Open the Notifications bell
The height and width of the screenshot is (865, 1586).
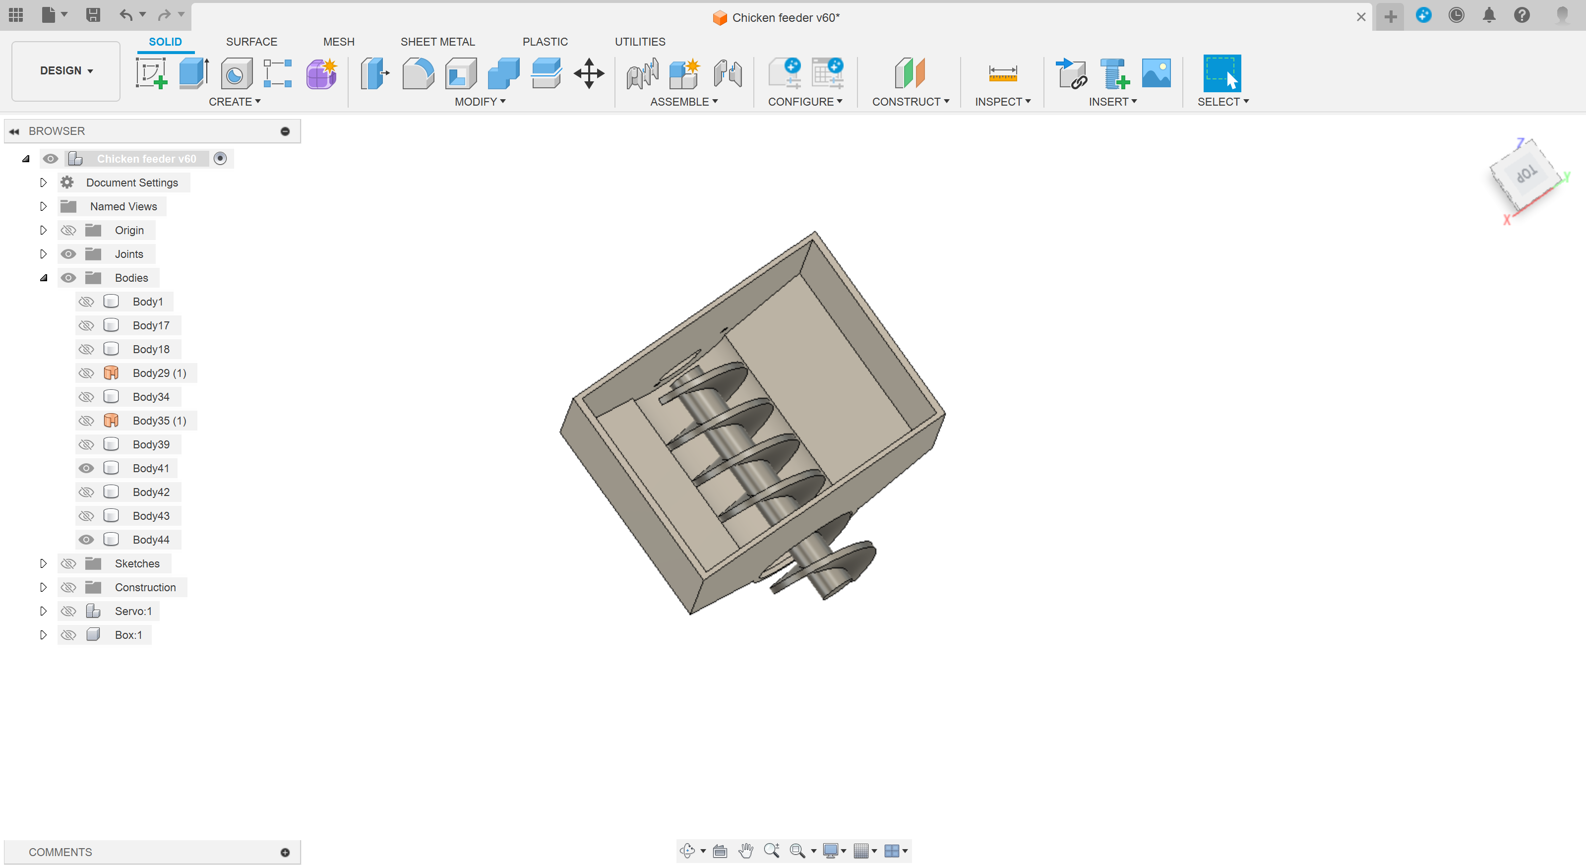tap(1489, 15)
